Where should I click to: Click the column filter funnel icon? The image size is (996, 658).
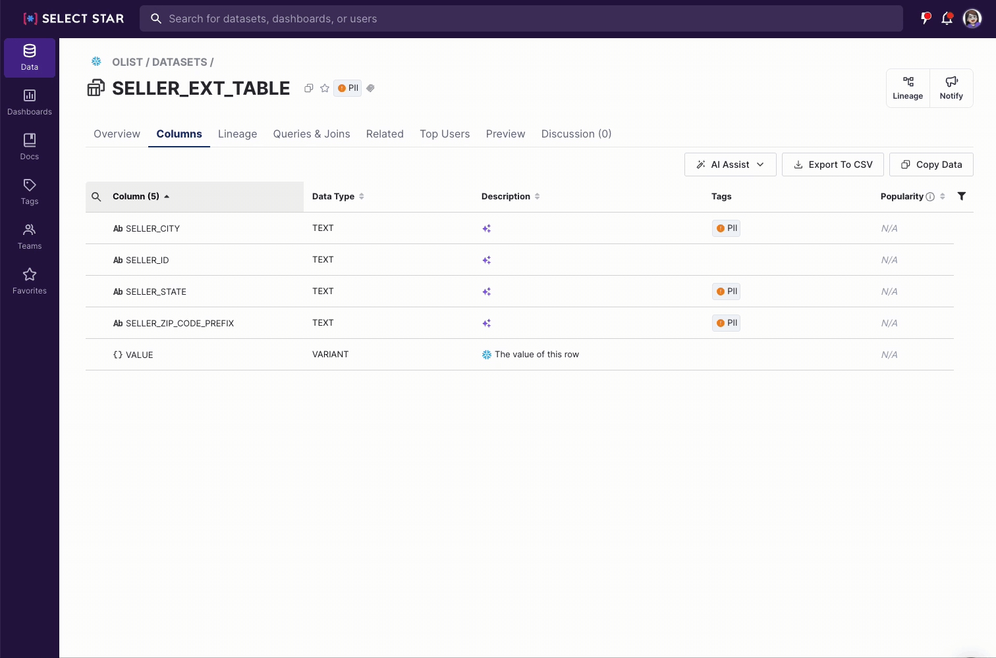click(961, 196)
